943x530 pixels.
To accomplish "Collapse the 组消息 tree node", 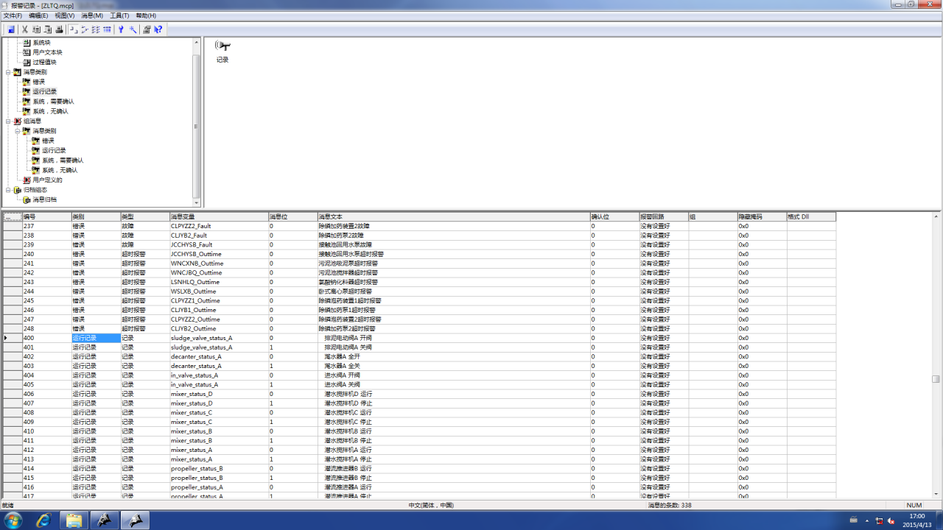I will pos(8,121).
